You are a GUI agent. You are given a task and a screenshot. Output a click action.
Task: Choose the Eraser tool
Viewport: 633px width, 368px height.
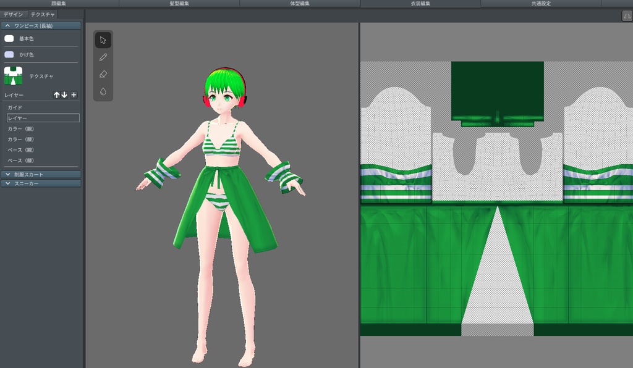(103, 74)
